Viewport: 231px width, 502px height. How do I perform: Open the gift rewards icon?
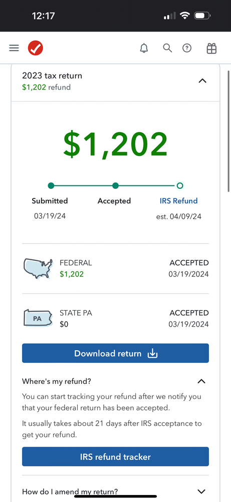pos(211,48)
